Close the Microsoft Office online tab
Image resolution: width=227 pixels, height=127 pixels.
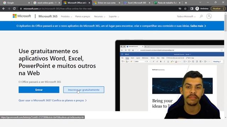point(89,3)
